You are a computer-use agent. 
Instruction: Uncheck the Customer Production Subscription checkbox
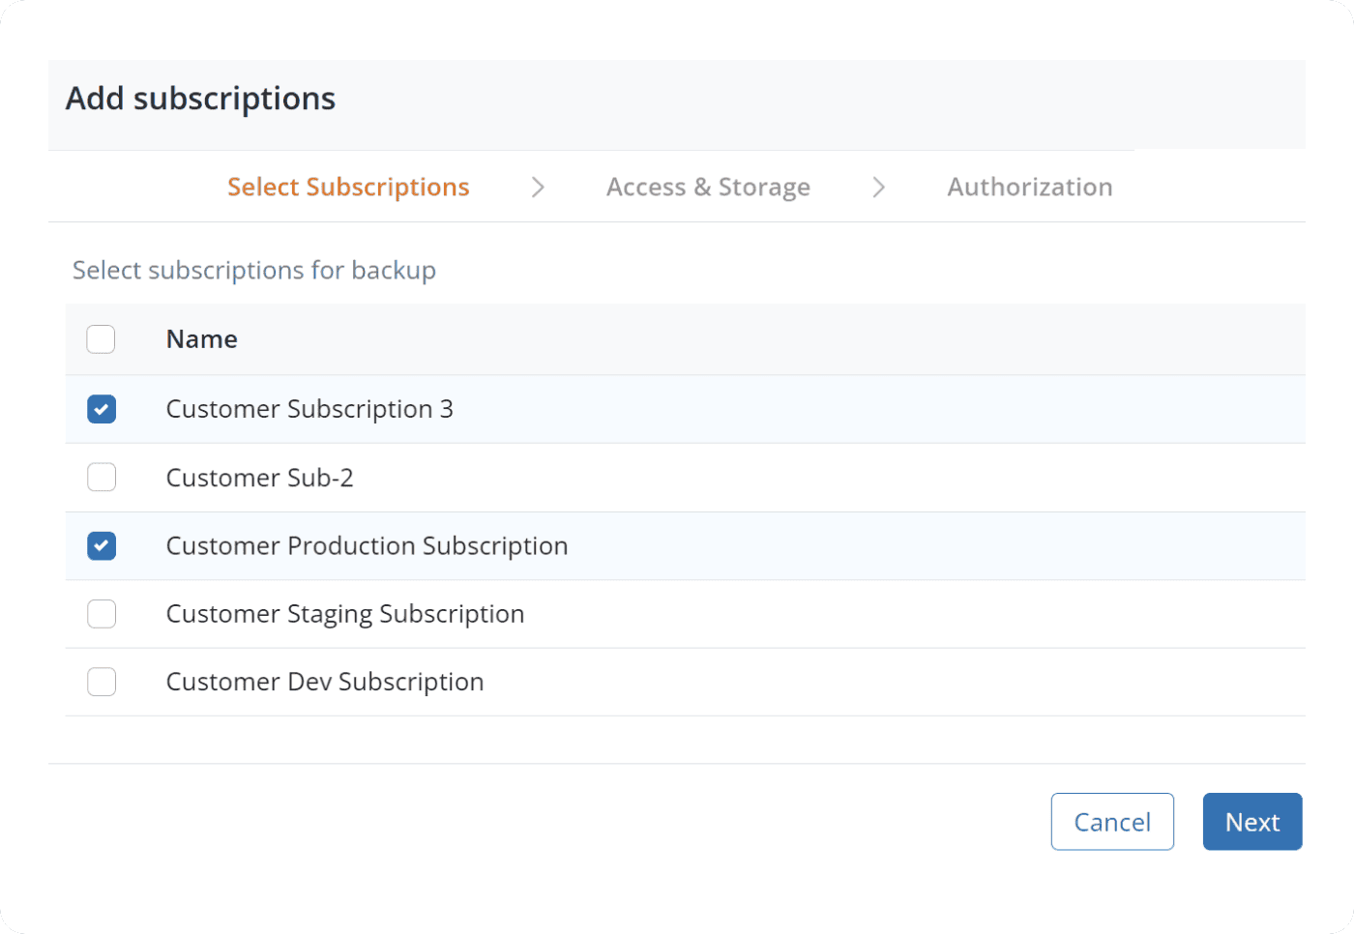(102, 546)
